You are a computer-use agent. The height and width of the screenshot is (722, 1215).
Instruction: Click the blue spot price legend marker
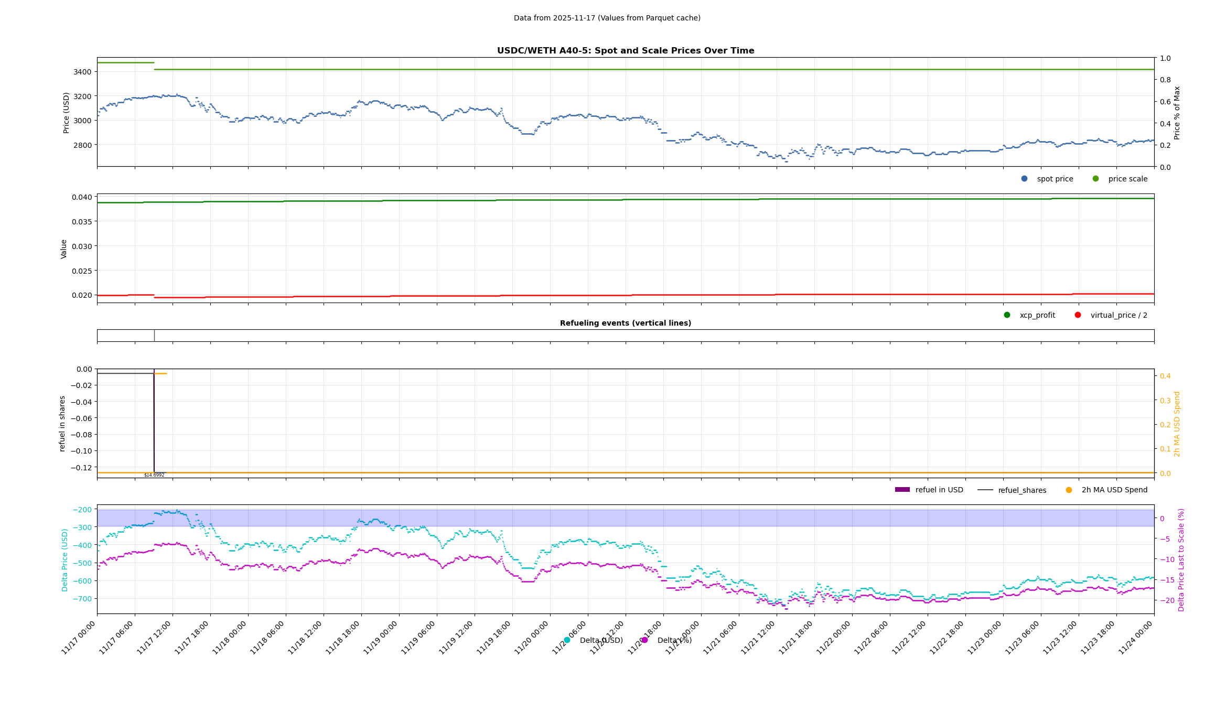click(1024, 179)
